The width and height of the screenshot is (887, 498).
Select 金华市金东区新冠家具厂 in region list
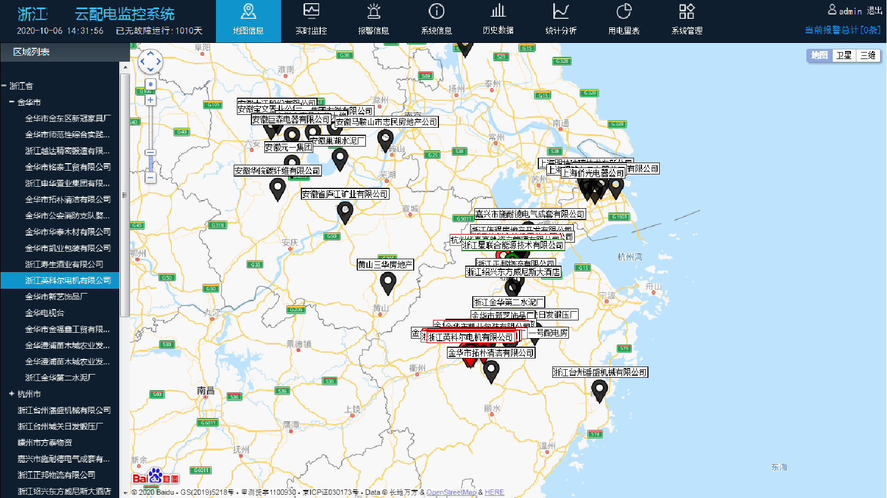68,118
